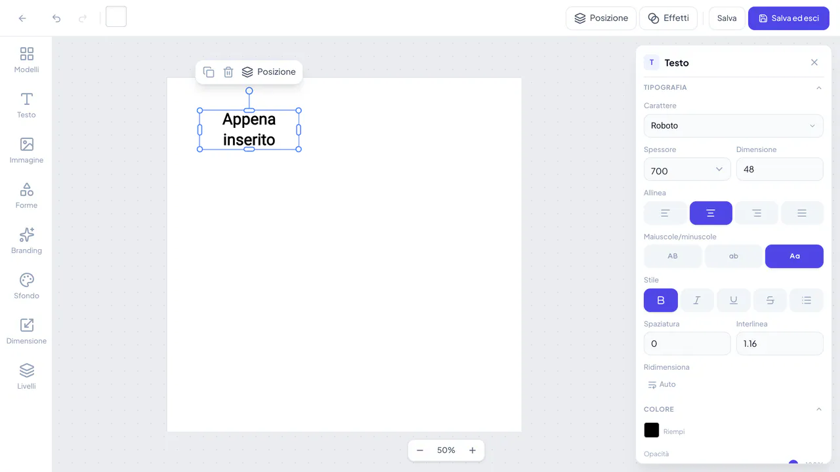Click the Dimensione font size field

click(x=780, y=169)
